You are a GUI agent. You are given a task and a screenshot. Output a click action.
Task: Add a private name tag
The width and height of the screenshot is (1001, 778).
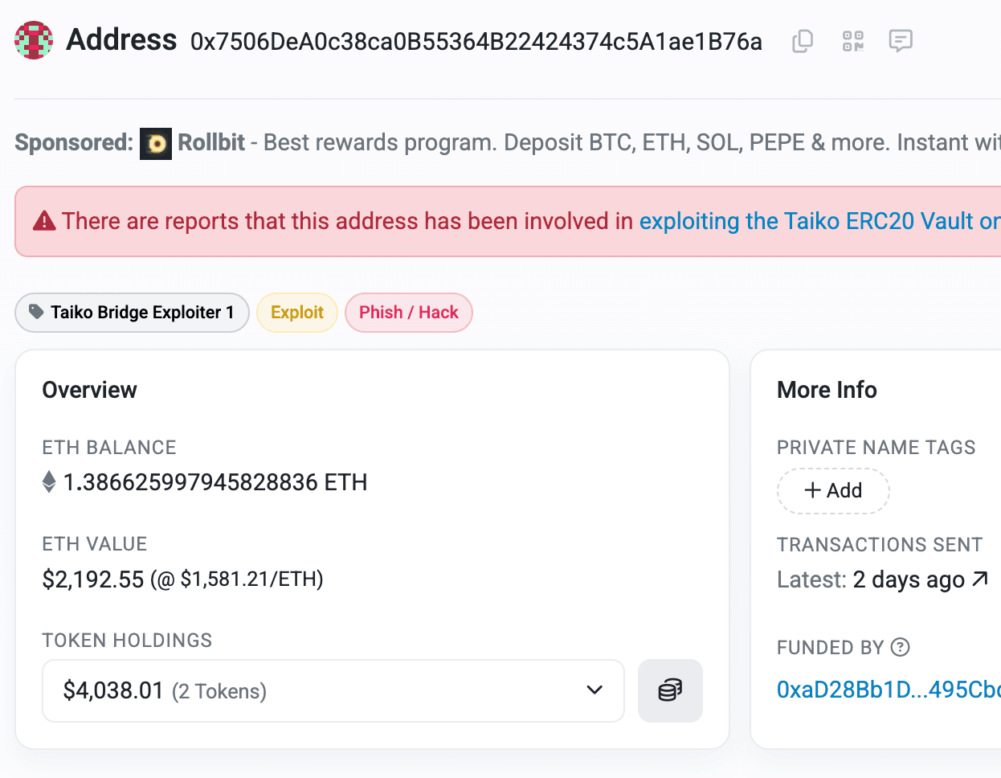tap(833, 490)
